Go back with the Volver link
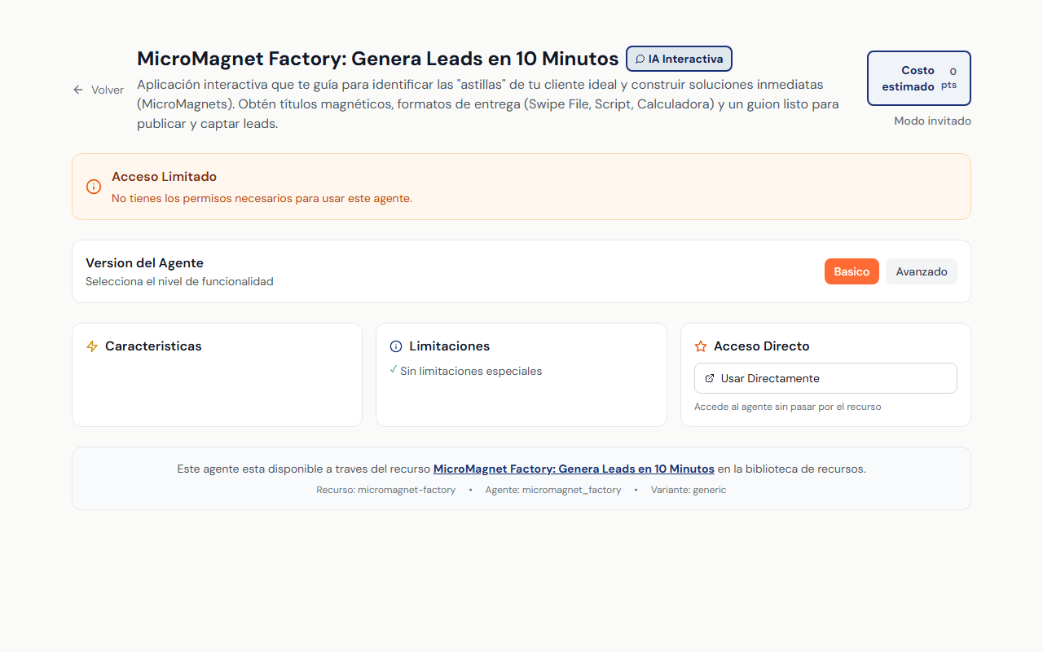The image size is (1043, 652). [x=99, y=90]
